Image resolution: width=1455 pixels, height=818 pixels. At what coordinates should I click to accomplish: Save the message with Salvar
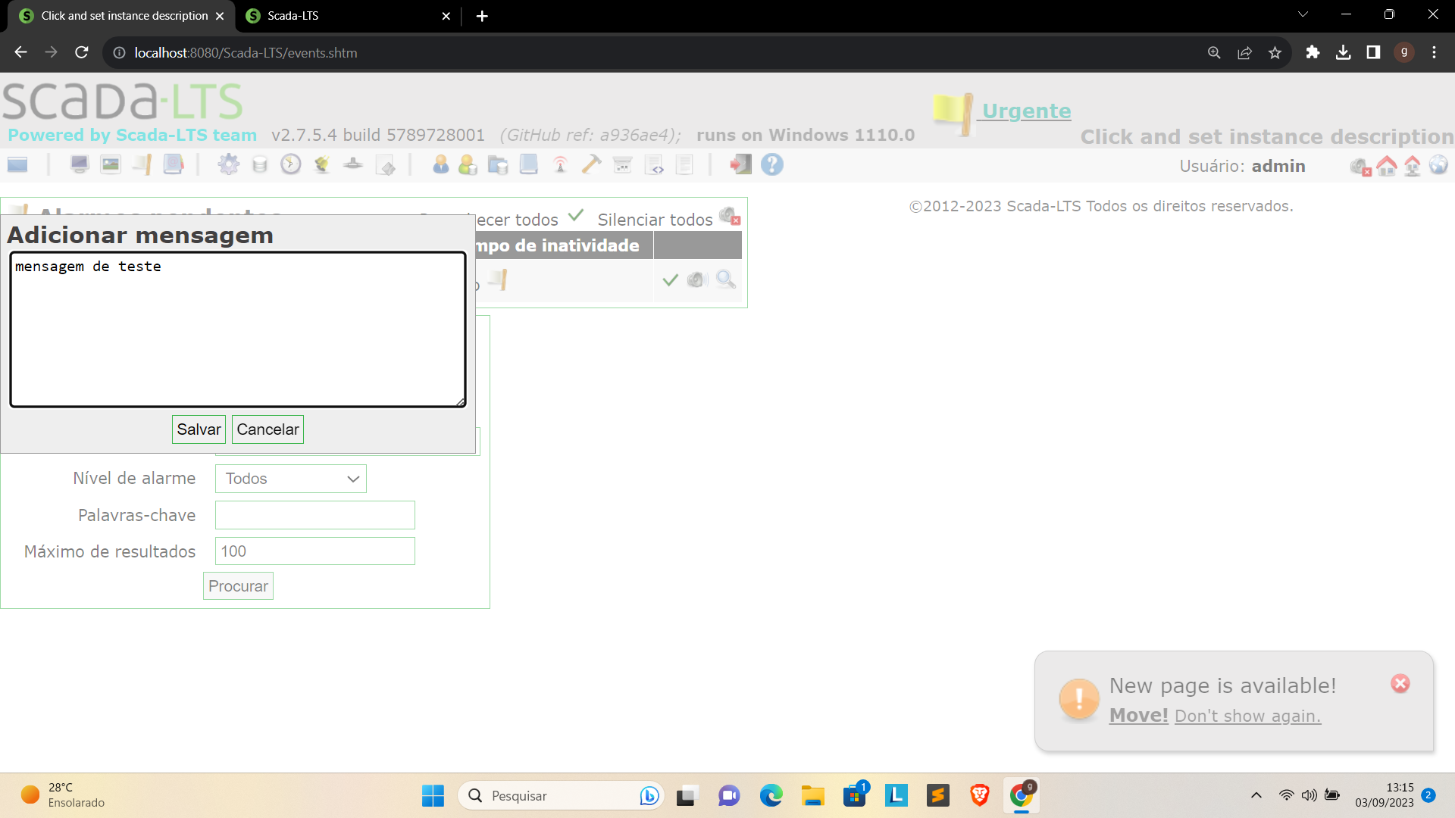tap(198, 429)
